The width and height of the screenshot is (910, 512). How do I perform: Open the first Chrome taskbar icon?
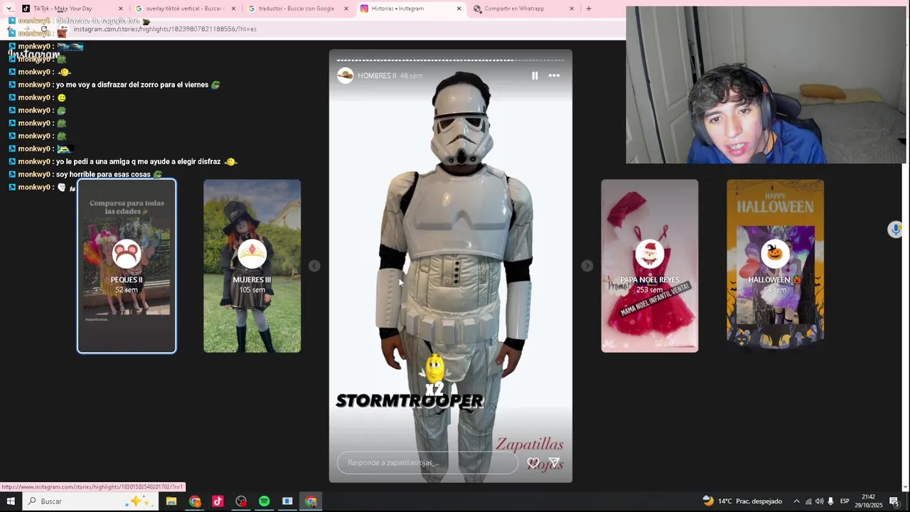pyautogui.click(x=195, y=501)
